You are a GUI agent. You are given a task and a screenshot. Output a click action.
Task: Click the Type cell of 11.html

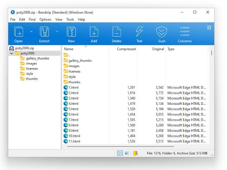tap(187, 141)
